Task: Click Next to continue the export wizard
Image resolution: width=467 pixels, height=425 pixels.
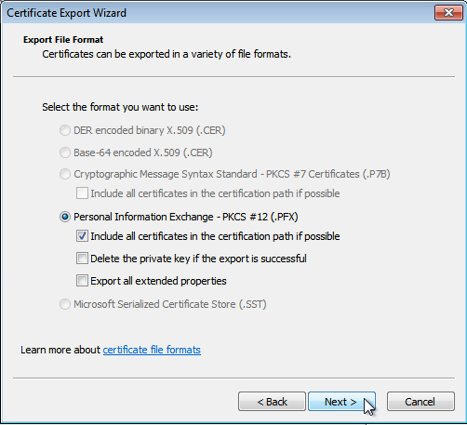Action: [341, 402]
